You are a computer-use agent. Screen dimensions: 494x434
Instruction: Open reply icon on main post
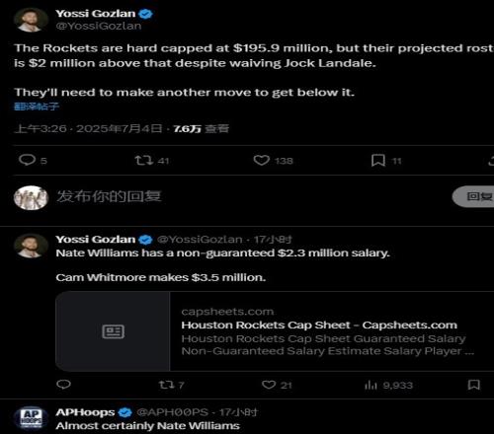[x=28, y=160]
